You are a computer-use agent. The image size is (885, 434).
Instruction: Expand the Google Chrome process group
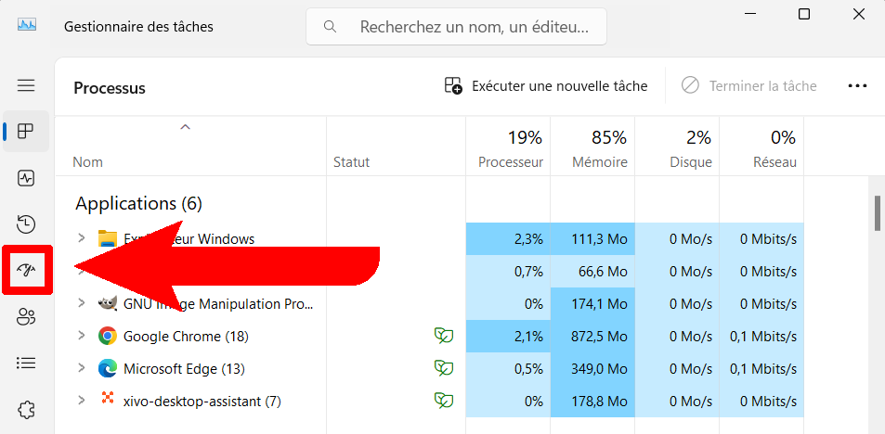[x=81, y=336]
